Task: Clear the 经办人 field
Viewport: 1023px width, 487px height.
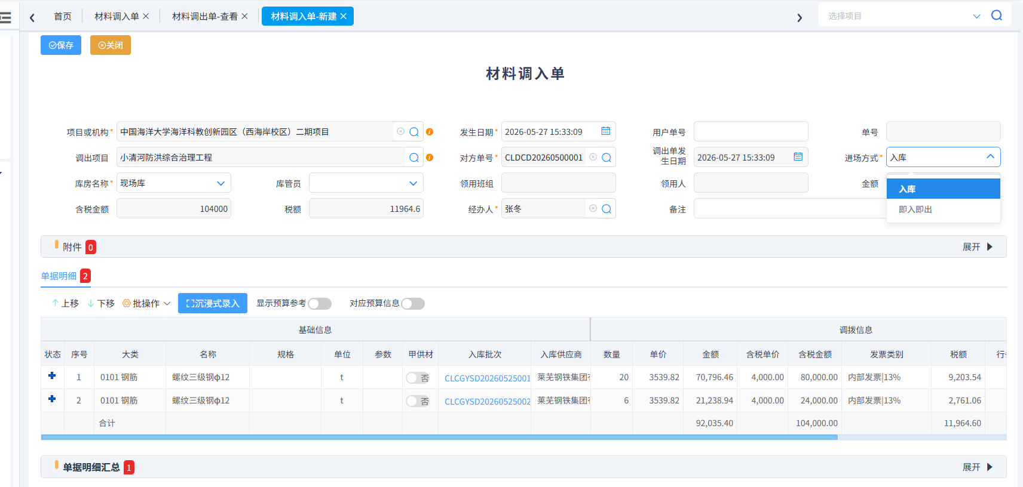Action: (593, 208)
